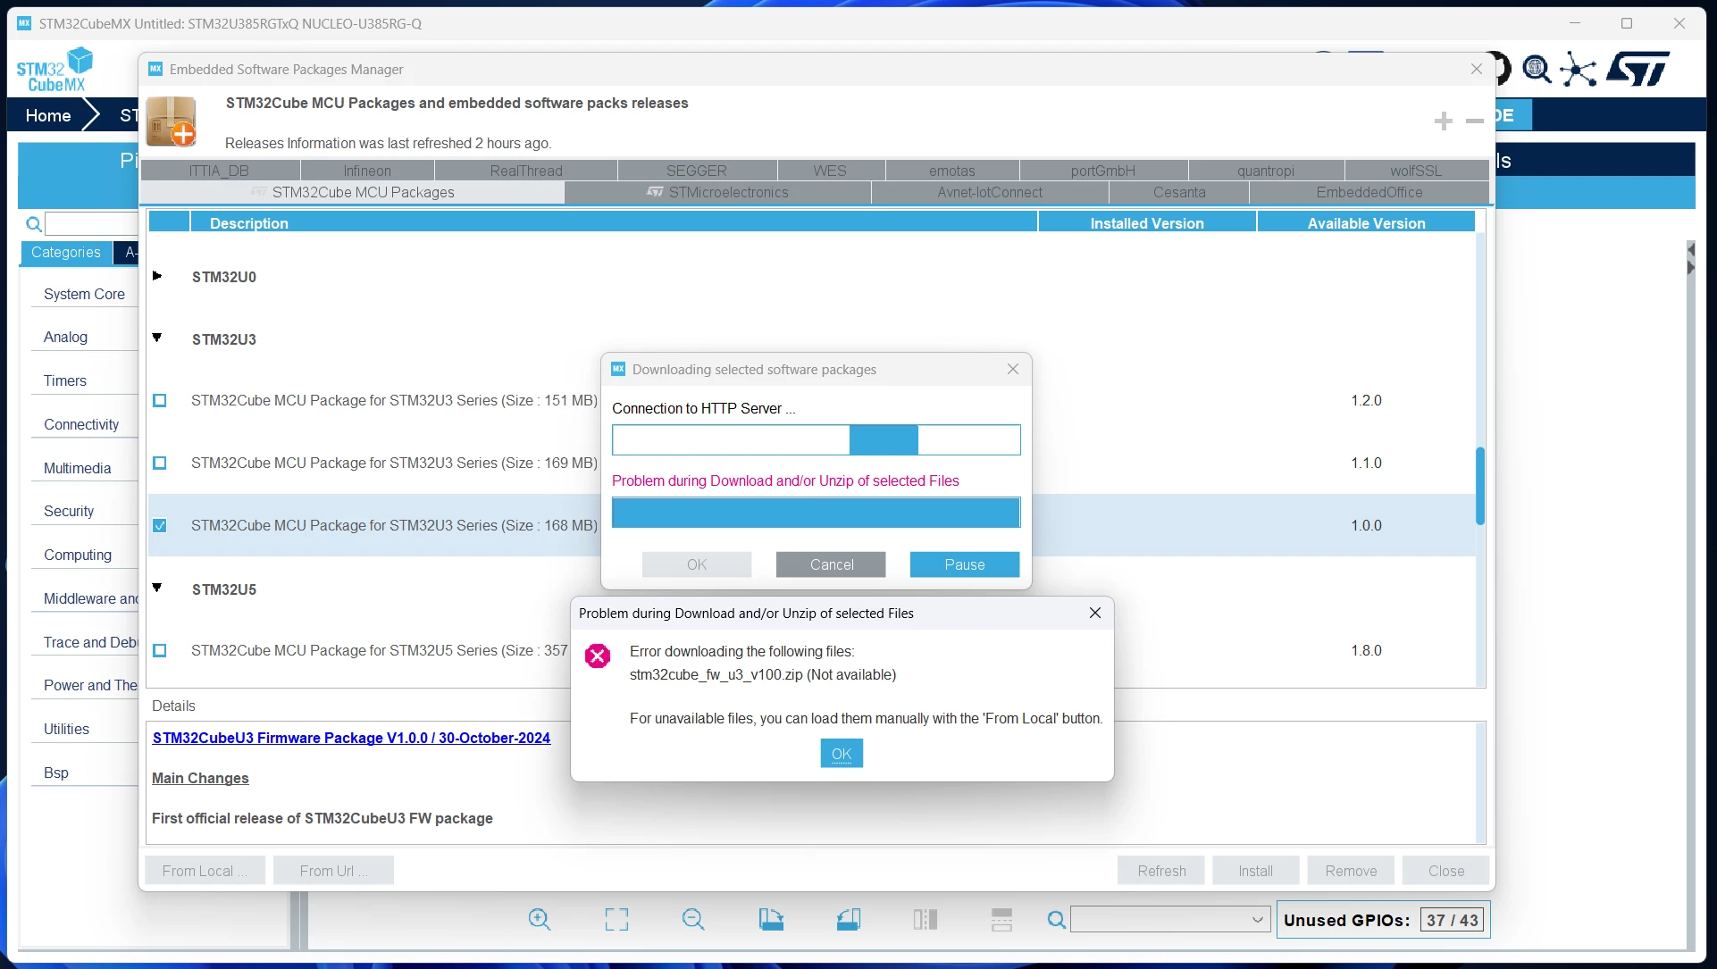This screenshot has height=969, width=1717.
Task: Click the rotate clockwise icon in bottom toolbar
Action: [x=771, y=919]
